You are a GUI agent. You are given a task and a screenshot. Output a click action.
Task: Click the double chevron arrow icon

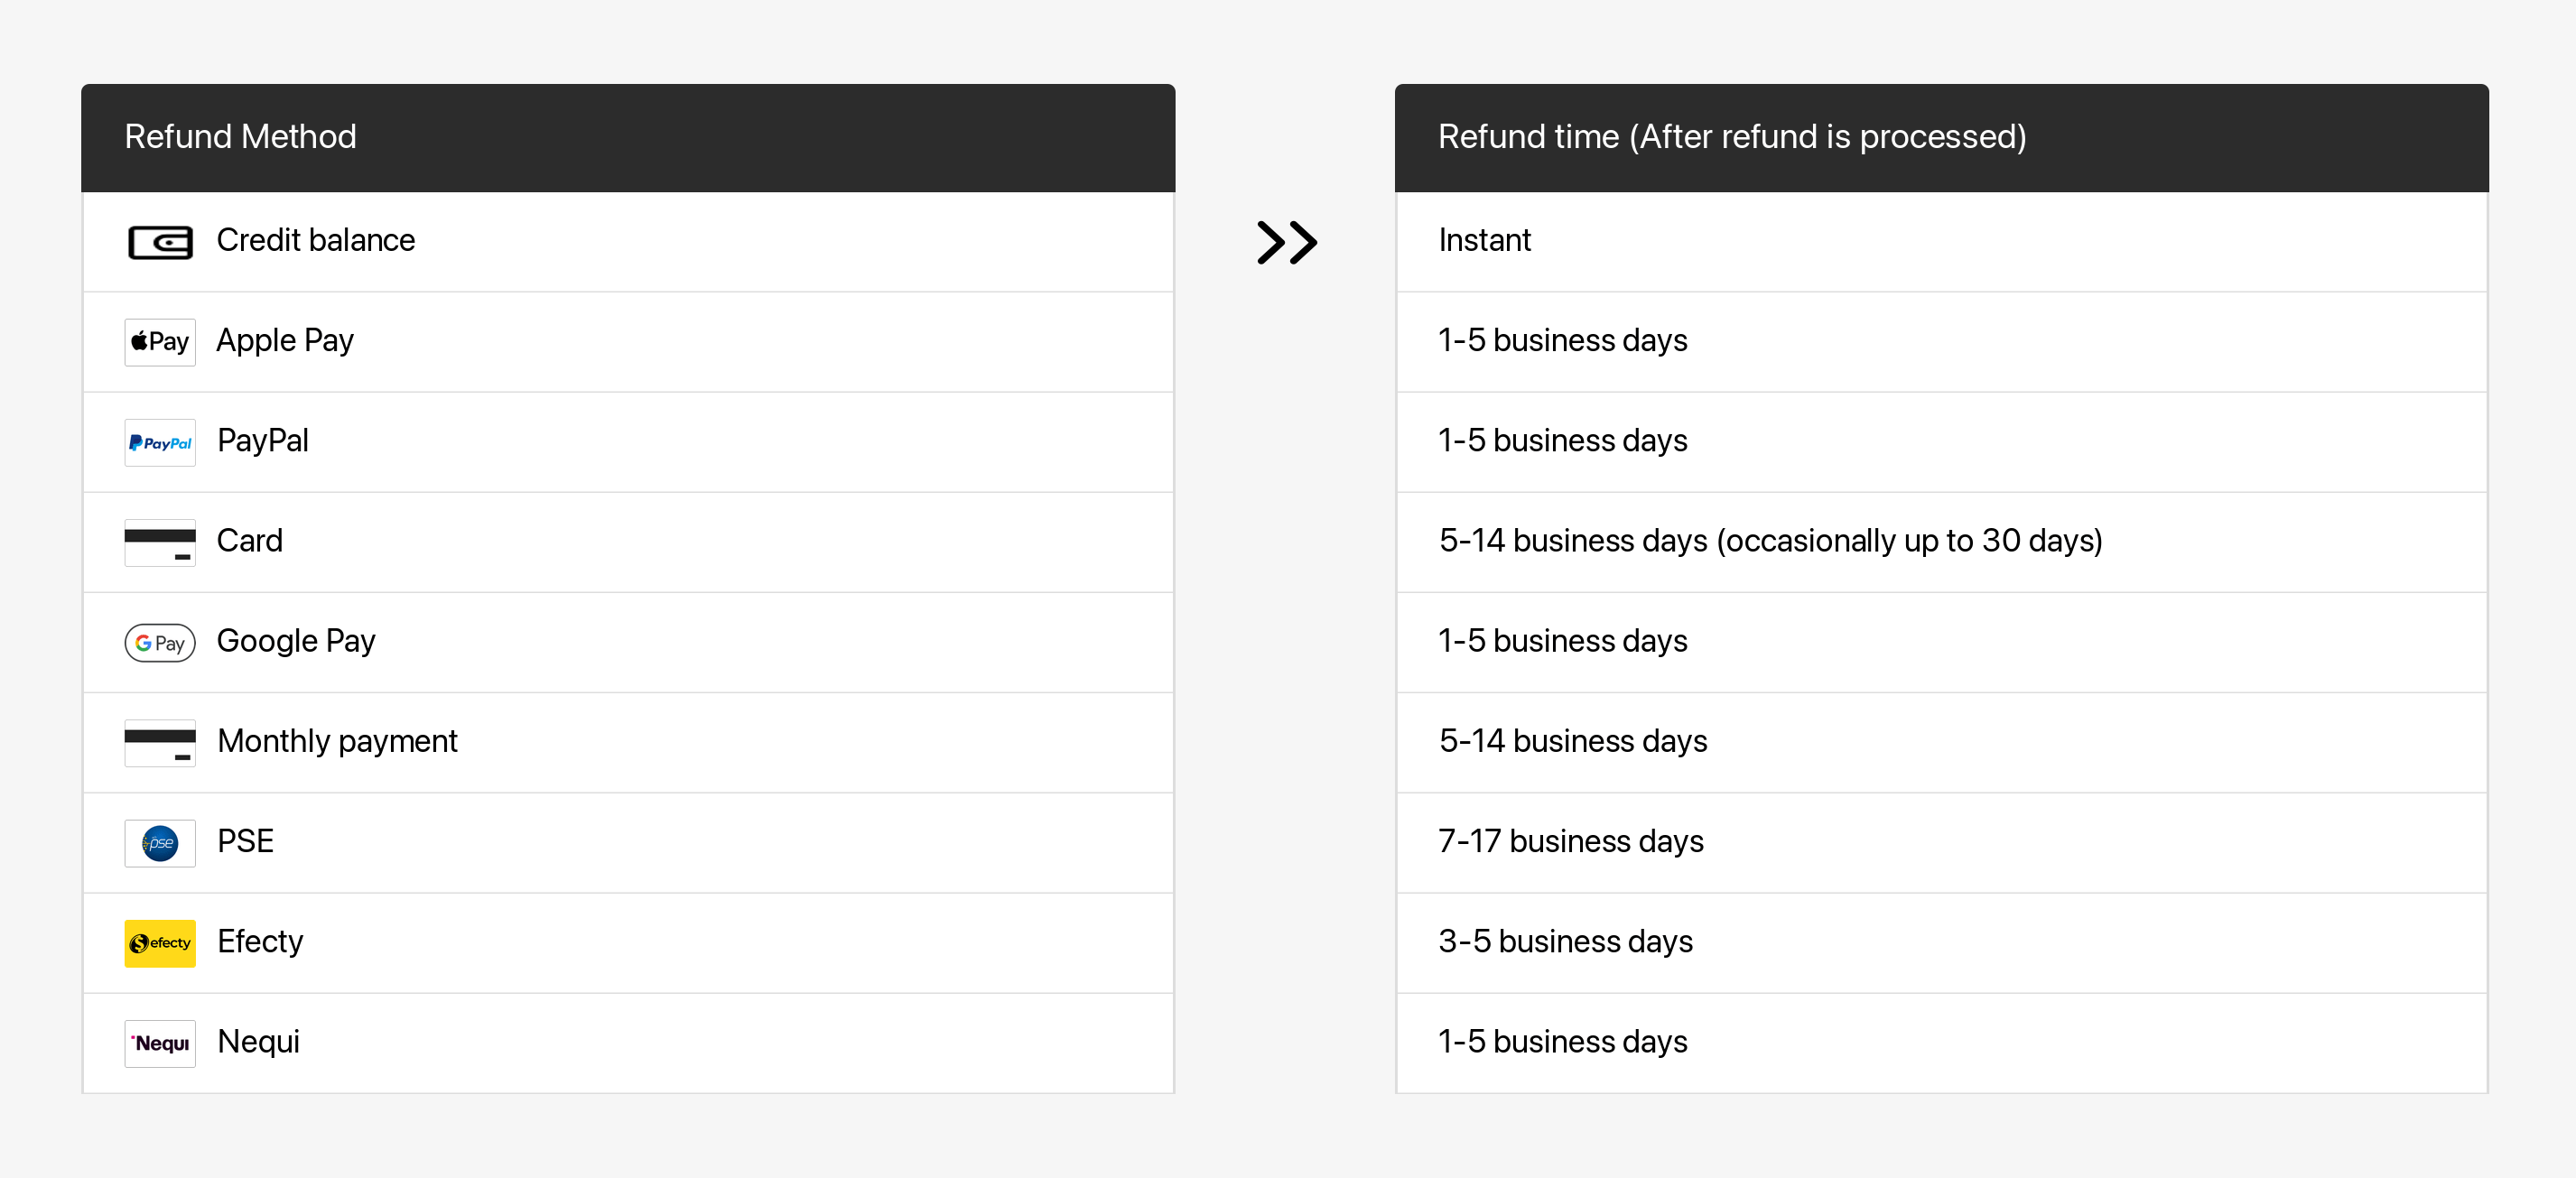tap(1286, 242)
